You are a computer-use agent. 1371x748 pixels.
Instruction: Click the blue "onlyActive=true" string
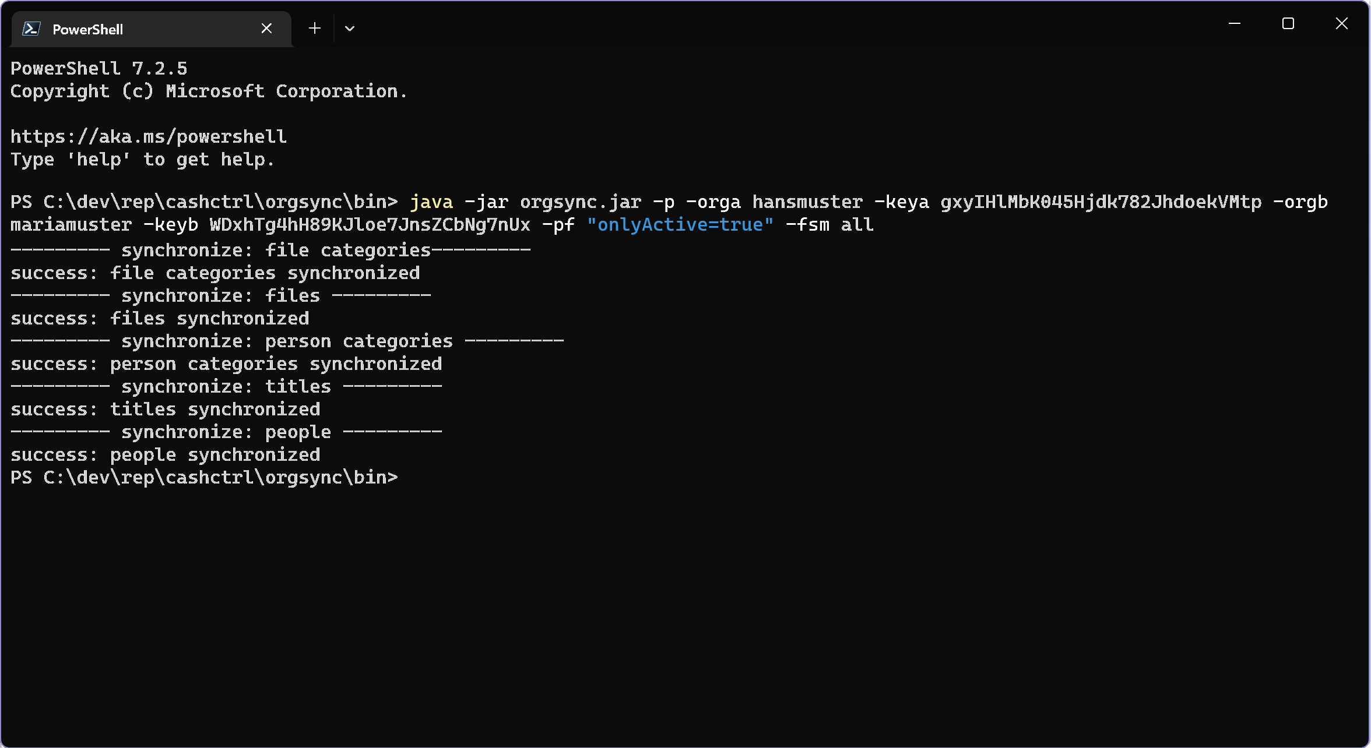tap(680, 225)
